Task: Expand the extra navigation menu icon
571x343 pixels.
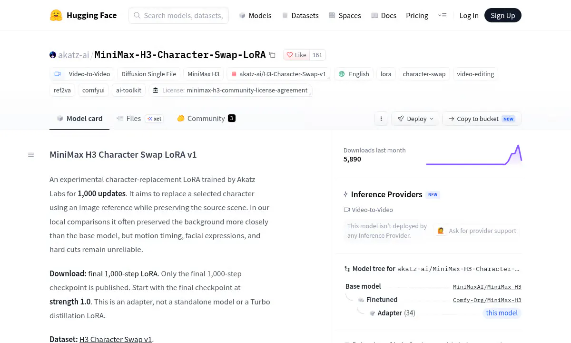Action: tap(442, 15)
